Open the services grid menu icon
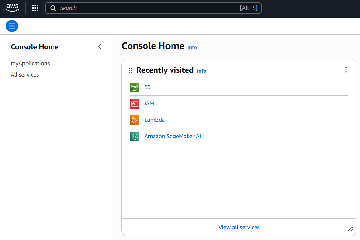Viewport: 360px width, 240px height. pos(35,8)
